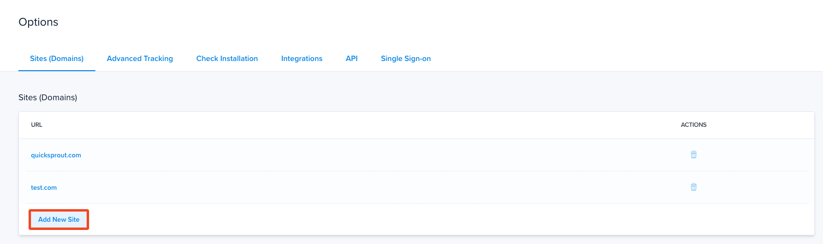Click the Options page title
The height and width of the screenshot is (244, 823).
[x=38, y=22]
